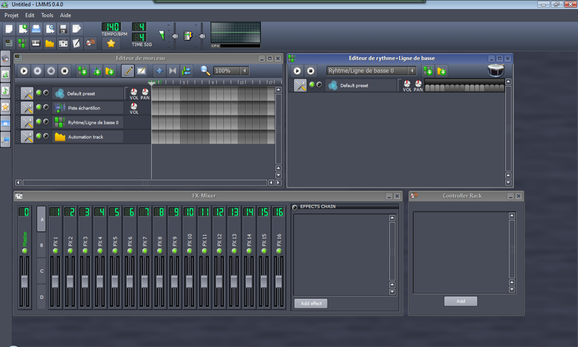This screenshot has height=347, width=578.
Task: Mute Ryhtme/Ligne de basse 0 track
Action: tap(39, 122)
